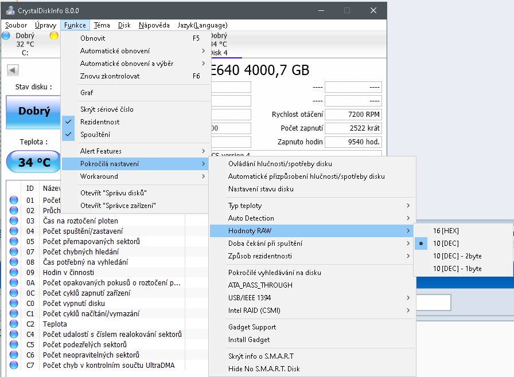514x377 pixels.
Task: Open Graf from the Funkce menu
Action: click(x=135, y=93)
